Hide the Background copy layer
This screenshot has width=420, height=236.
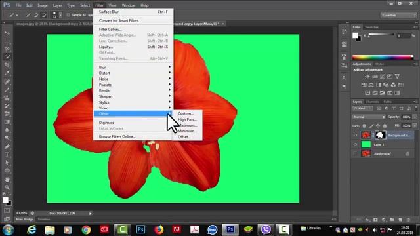point(356,136)
